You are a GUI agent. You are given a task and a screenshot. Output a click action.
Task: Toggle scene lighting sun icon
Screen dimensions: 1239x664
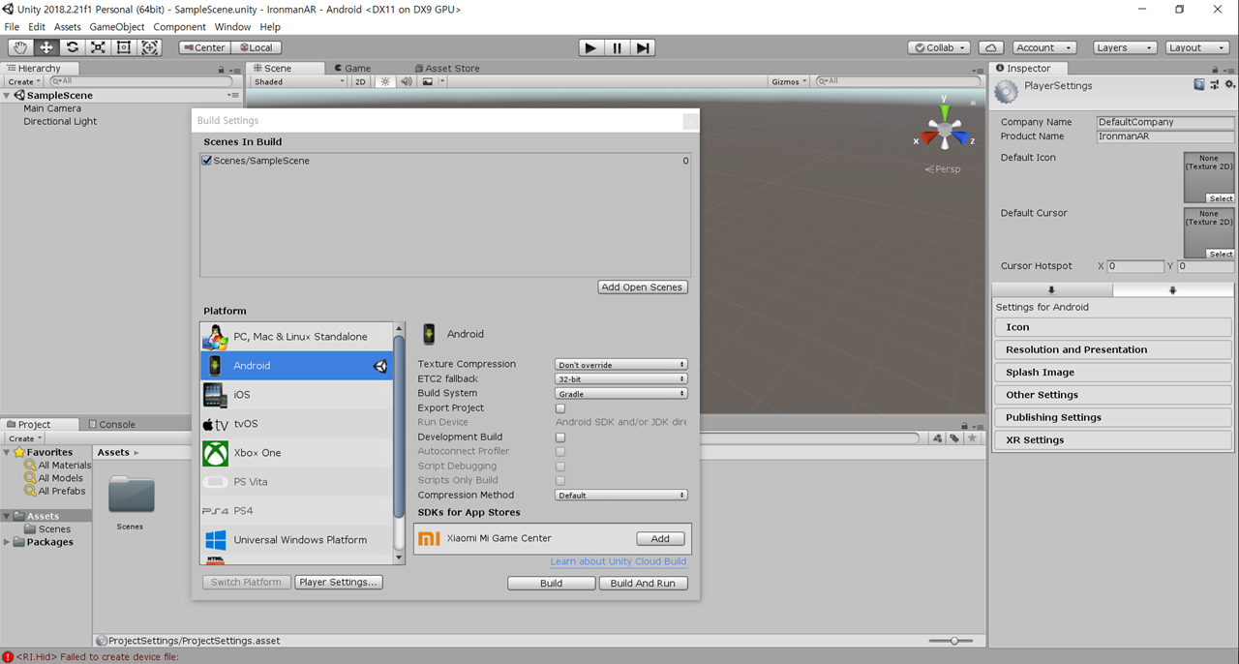(385, 82)
